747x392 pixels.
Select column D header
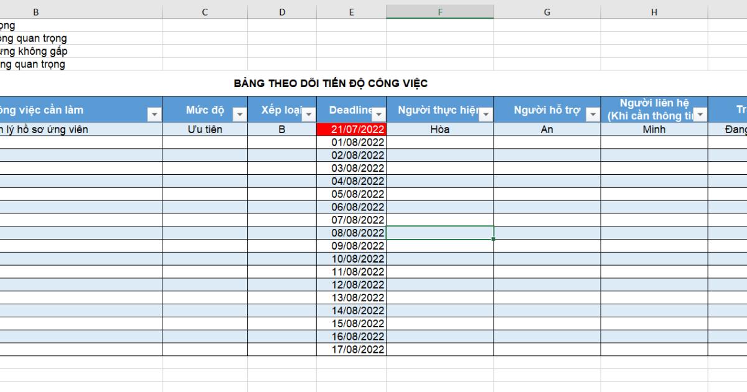tap(282, 12)
